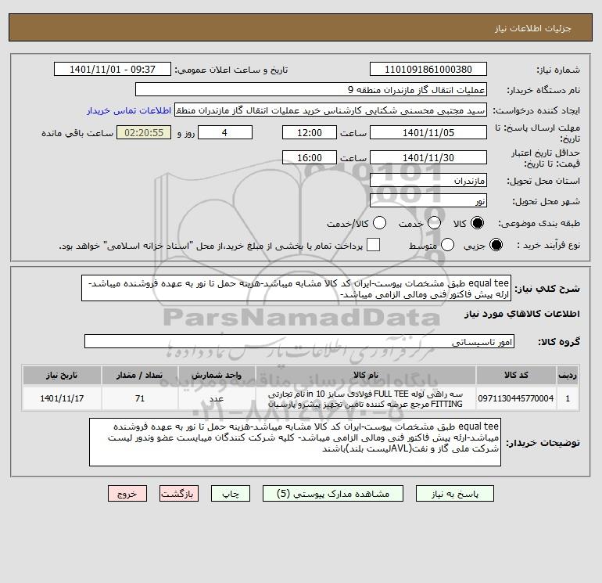Click the شرح کلی نیاز label
This screenshot has width=602, height=583.
tap(547, 289)
